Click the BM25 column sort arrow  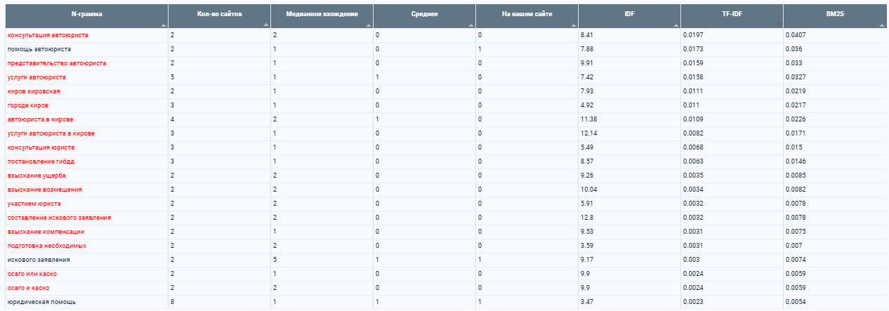tap(881, 25)
